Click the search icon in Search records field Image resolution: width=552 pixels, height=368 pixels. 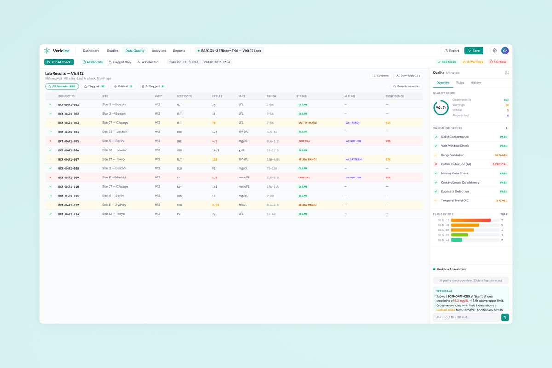[x=394, y=86]
